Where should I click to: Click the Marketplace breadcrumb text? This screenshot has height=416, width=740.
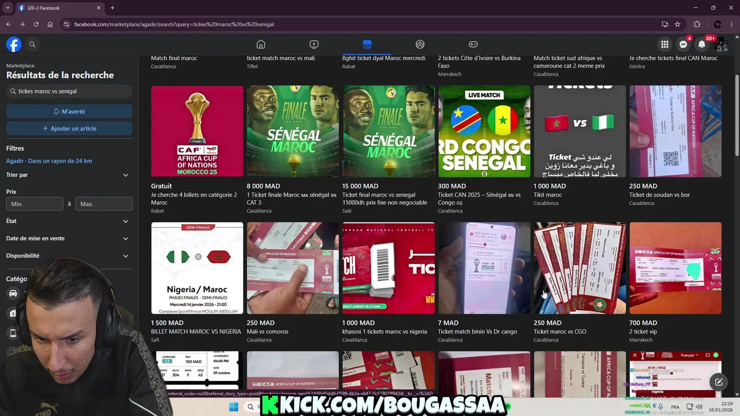click(x=20, y=66)
